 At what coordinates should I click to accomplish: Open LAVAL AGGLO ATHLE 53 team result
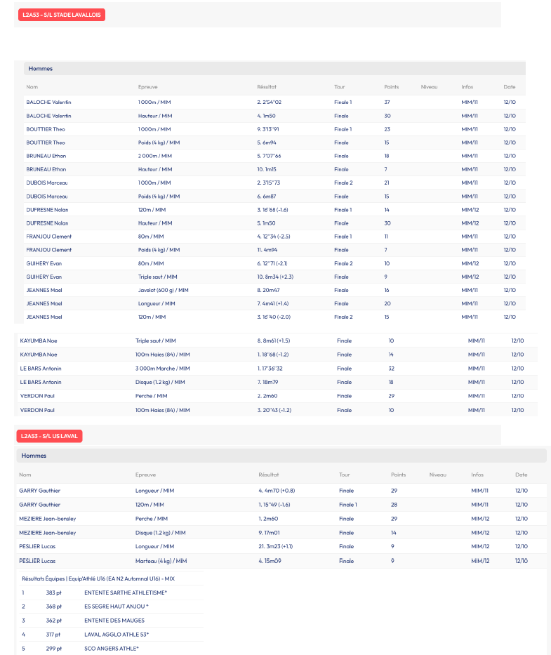tap(116, 635)
